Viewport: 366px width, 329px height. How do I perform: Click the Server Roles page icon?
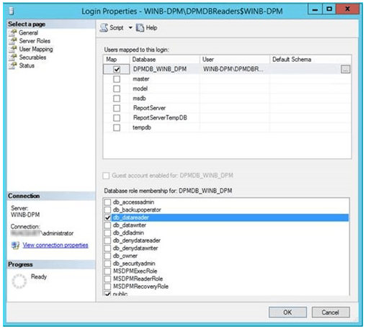click(x=13, y=41)
